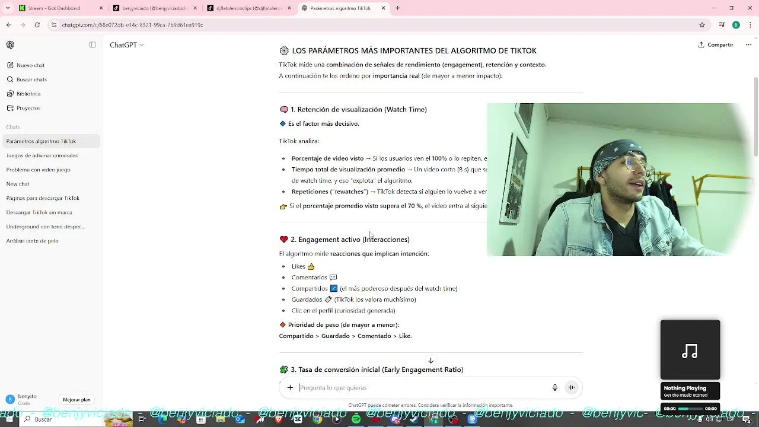Click the Pregunta lo que quieras input

[x=421, y=387]
